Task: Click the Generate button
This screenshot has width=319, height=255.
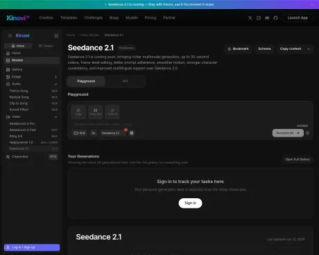Action: coord(288,133)
